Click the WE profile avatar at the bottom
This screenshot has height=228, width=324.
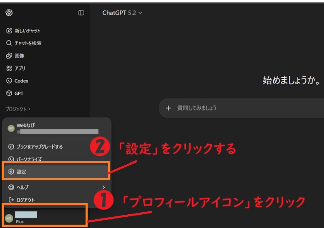(x=9, y=218)
